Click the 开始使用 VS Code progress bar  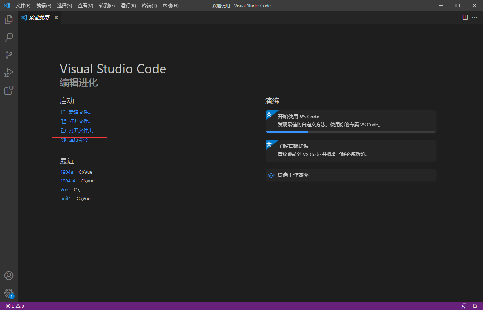tap(350, 132)
